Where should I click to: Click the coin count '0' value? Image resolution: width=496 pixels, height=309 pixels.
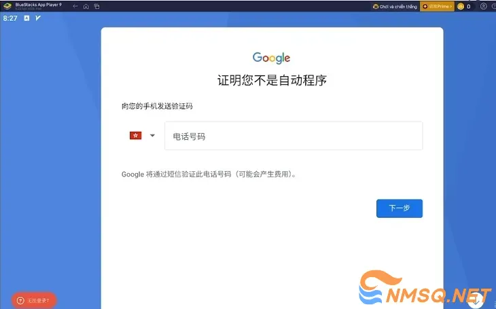[468, 6]
